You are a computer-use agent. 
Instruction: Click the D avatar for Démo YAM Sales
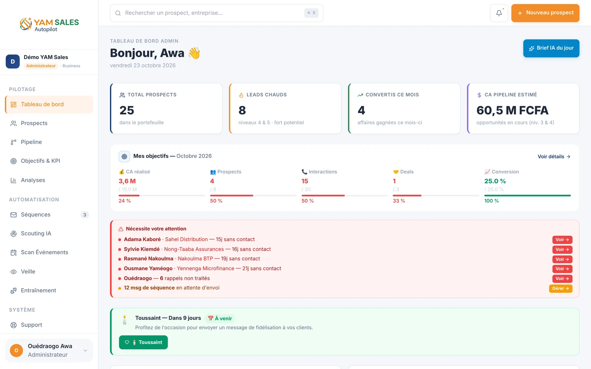point(13,62)
